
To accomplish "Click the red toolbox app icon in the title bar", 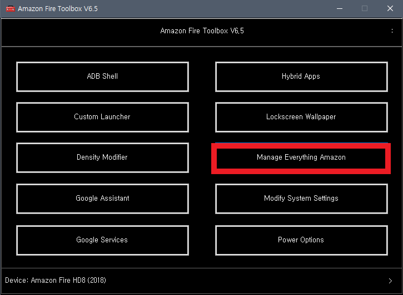I will tap(10, 9).
